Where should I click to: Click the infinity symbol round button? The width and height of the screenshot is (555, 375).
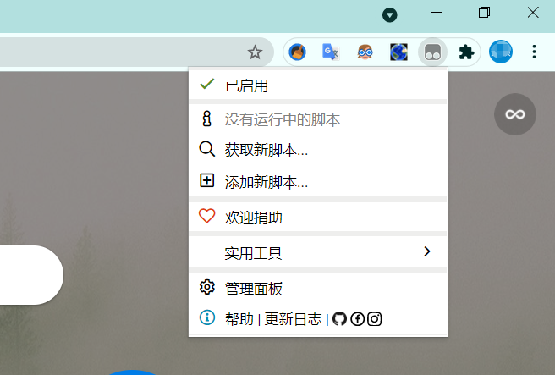click(x=515, y=114)
